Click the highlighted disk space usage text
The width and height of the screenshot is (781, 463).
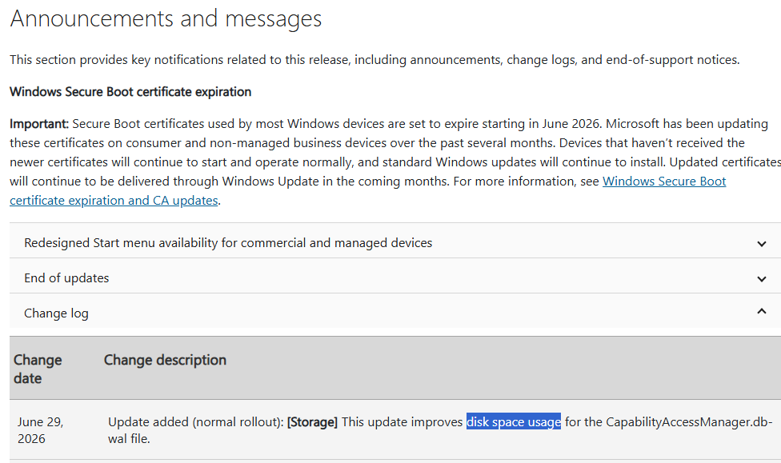click(514, 422)
